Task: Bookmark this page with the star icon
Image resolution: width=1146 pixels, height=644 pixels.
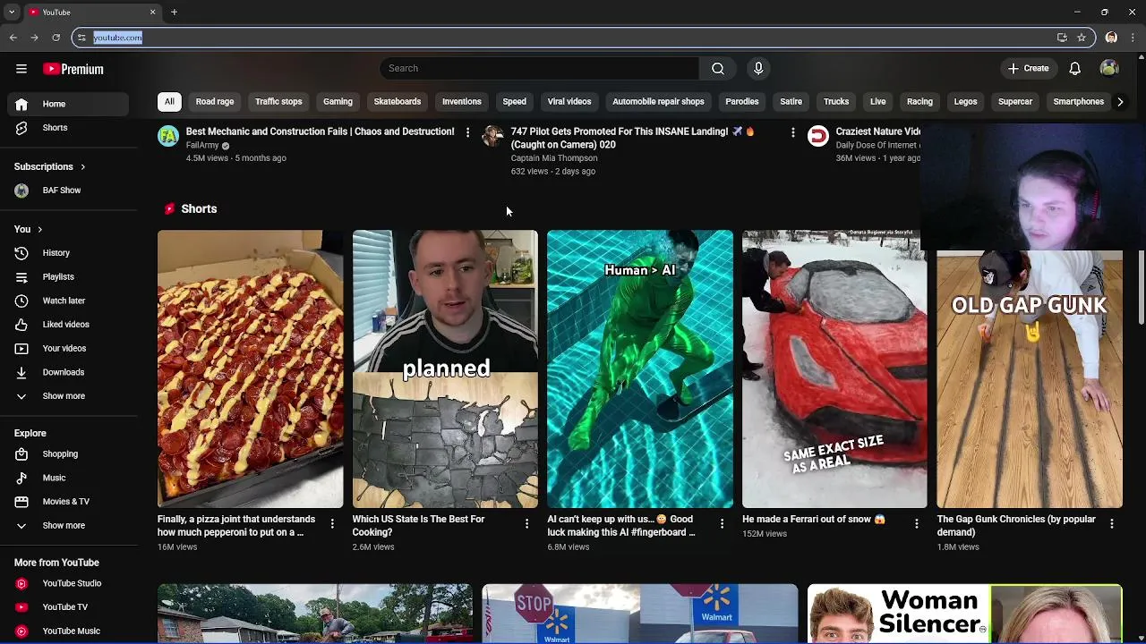Action: click(x=1082, y=38)
